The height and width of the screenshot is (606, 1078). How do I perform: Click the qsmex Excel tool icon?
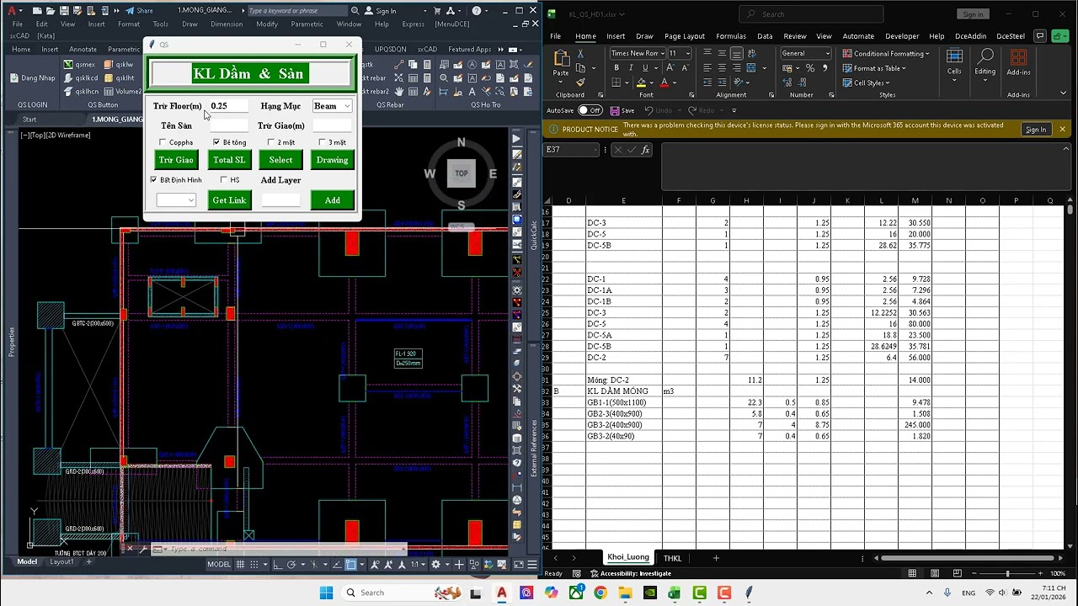(x=68, y=65)
